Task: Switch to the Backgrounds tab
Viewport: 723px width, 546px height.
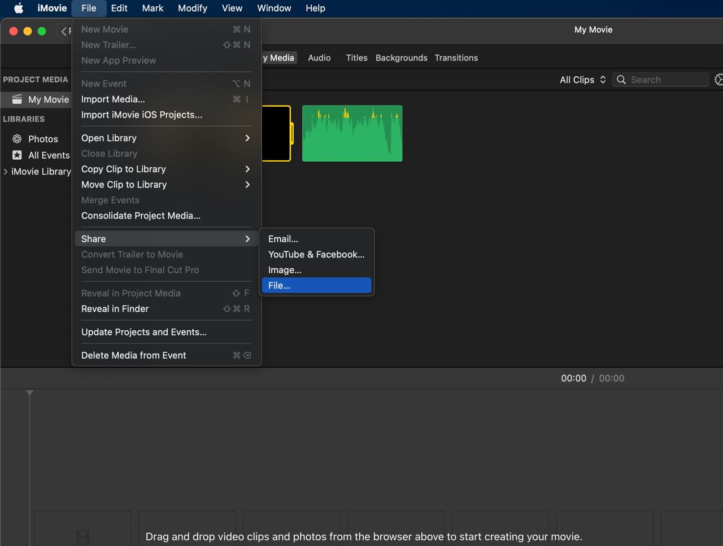Action: [401, 58]
